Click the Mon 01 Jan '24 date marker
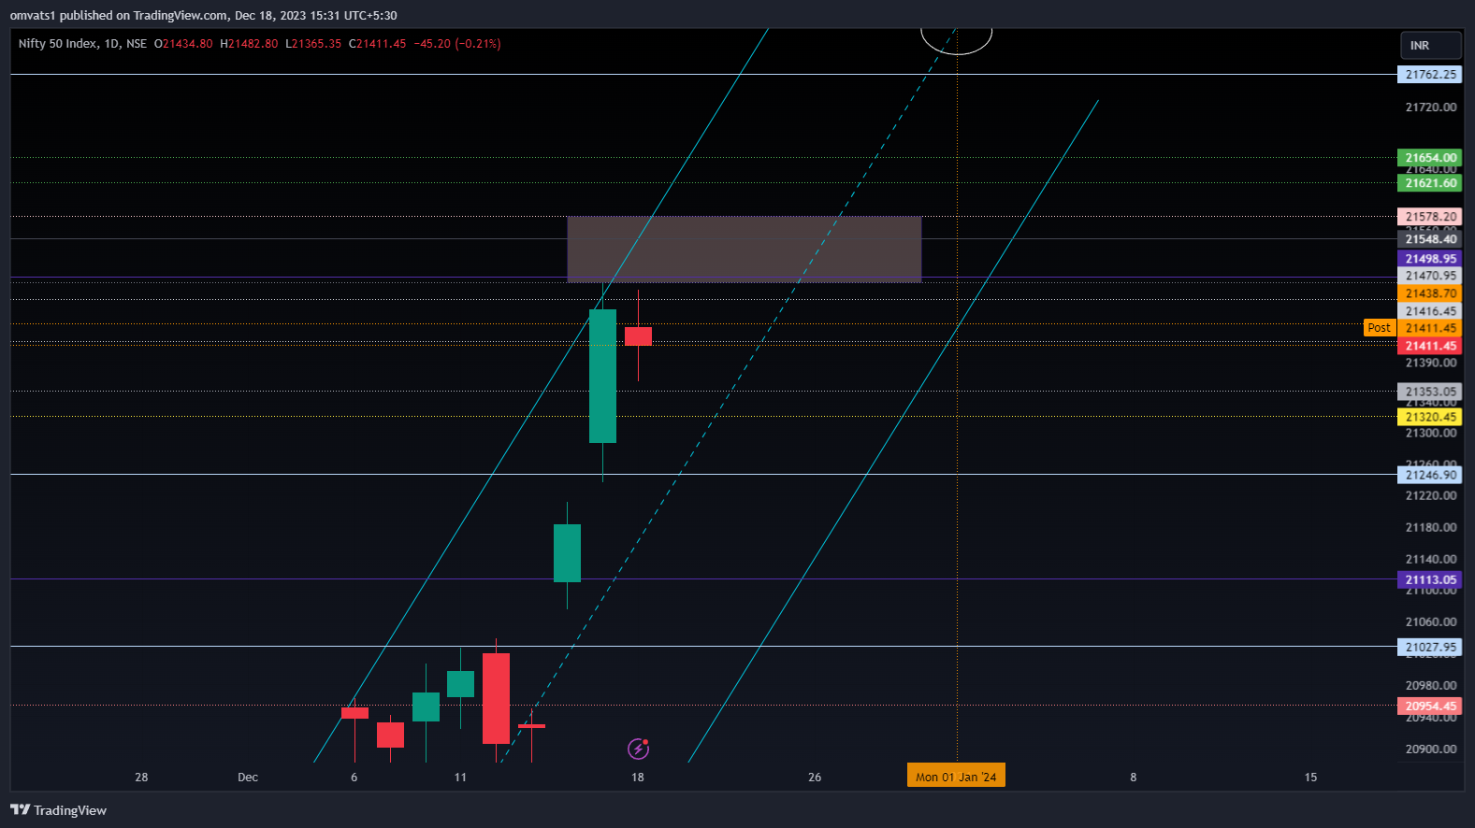Image resolution: width=1475 pixels, height=828 pixels. tap(956, 777)
